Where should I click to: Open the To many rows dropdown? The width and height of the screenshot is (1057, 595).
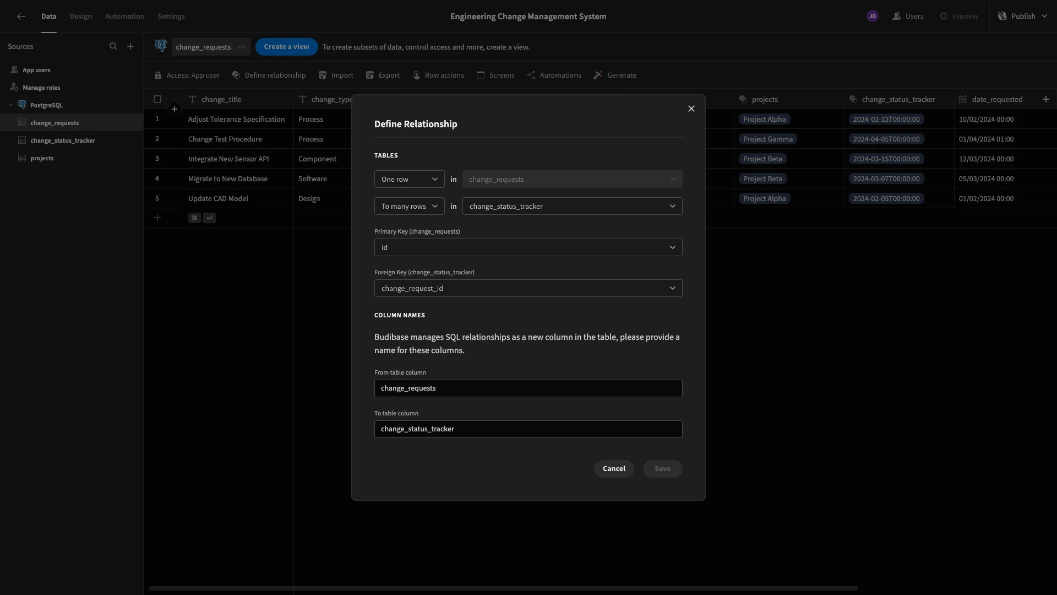click(x=409, y=206)
